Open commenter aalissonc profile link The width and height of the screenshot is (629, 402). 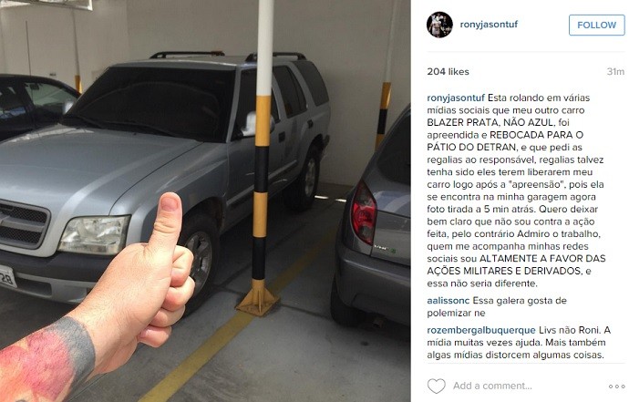pos(449,301)
